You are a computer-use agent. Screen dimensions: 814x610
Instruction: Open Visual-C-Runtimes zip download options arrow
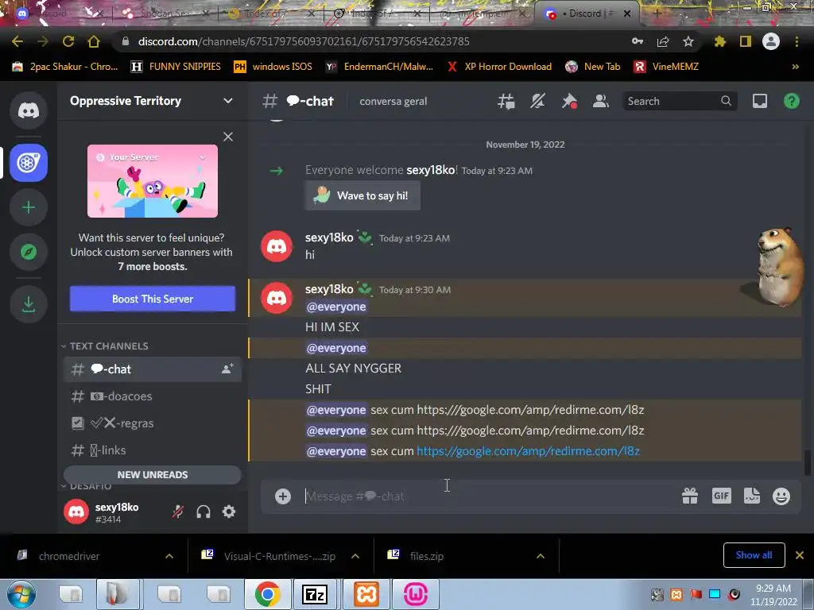tap(355, 556)
